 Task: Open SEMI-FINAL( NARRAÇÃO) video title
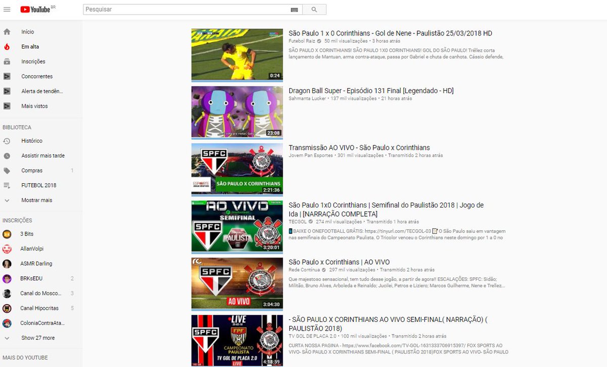click(388, 324)
